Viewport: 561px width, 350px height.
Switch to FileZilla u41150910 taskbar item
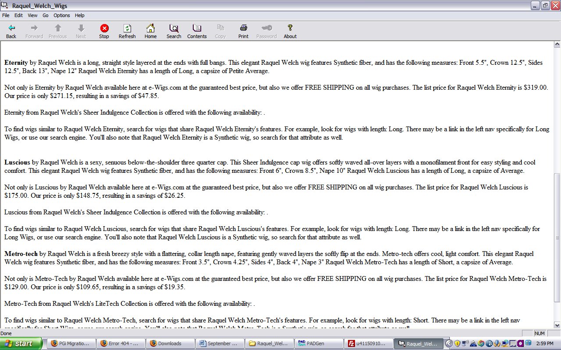(x=369, y=343)
